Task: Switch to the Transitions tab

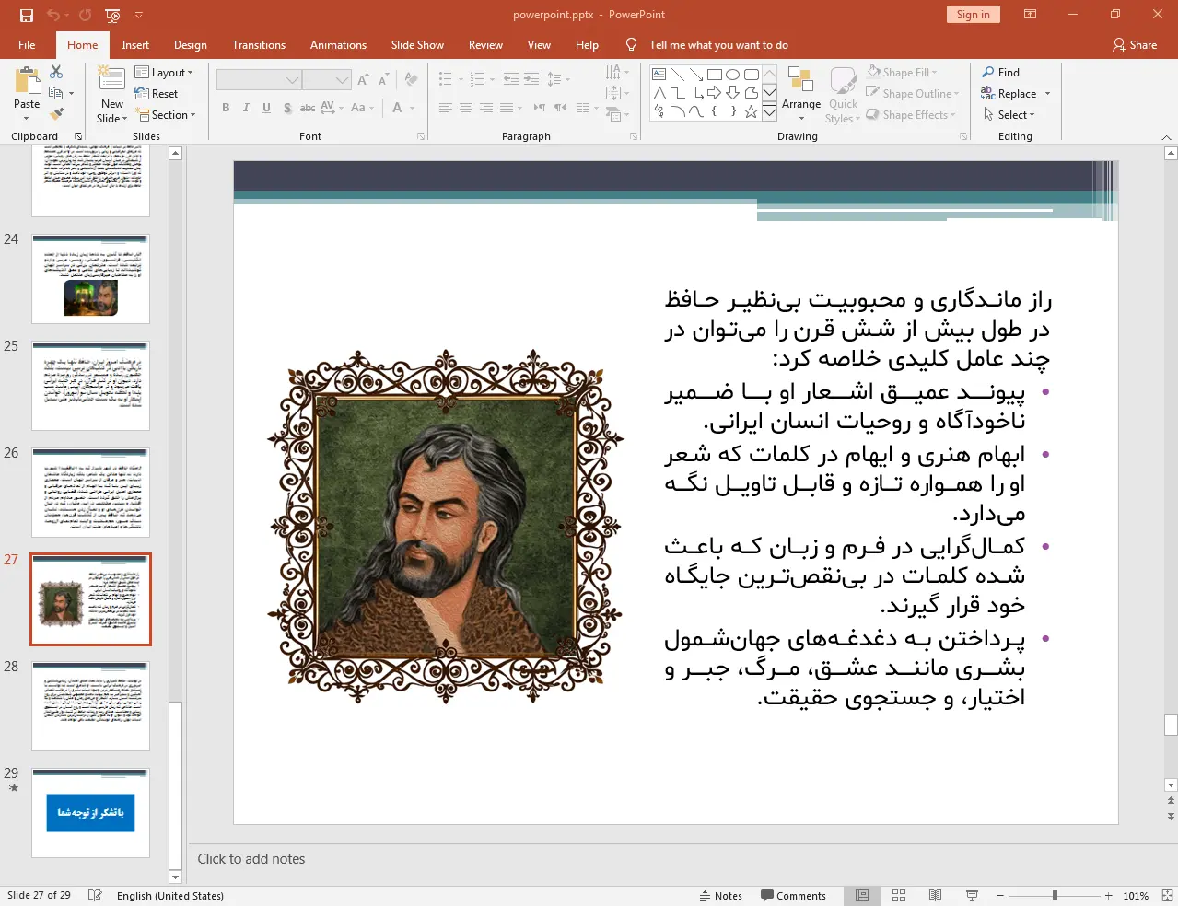Action: click(259, 44)
